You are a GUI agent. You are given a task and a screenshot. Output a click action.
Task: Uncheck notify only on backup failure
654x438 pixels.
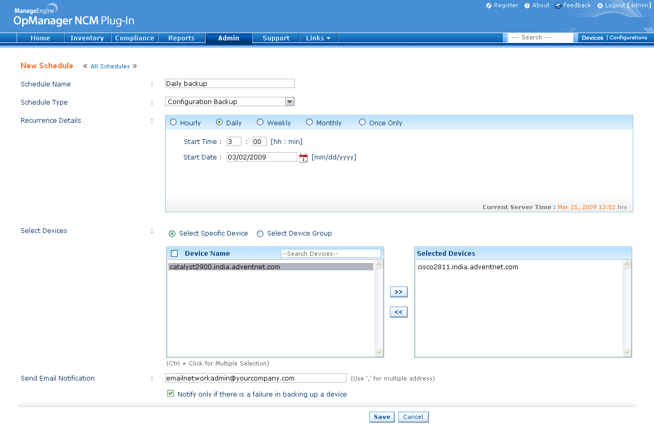pos(170,393)
